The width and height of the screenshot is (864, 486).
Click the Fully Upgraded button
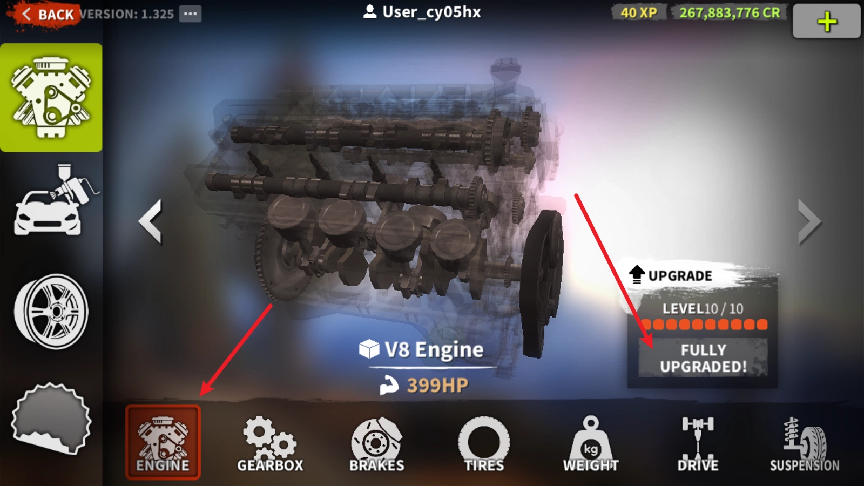click(x=703, y=358)
